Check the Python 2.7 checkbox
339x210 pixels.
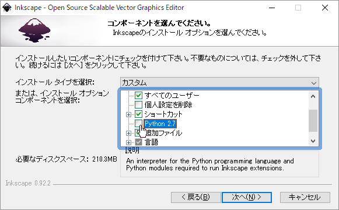click(138, 124)
